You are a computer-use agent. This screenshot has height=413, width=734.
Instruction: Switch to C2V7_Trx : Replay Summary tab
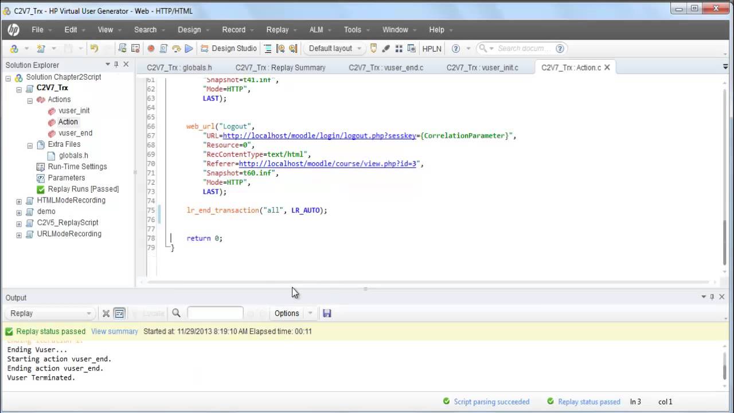280,68
